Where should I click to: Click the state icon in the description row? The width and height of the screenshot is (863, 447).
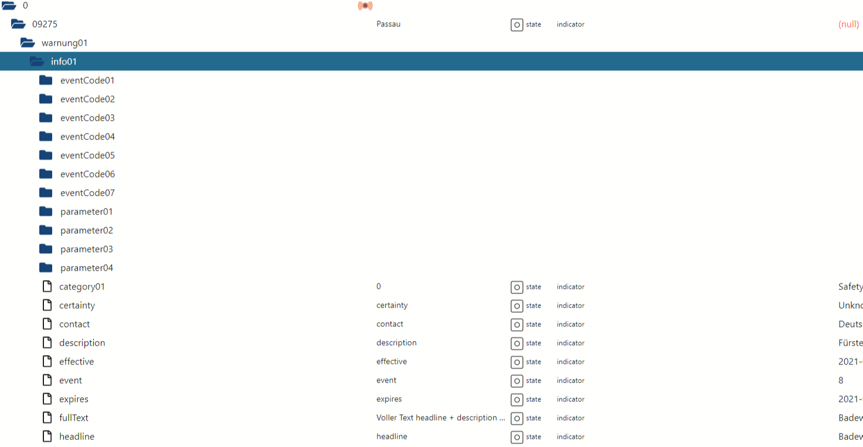[x=517, y=343]
